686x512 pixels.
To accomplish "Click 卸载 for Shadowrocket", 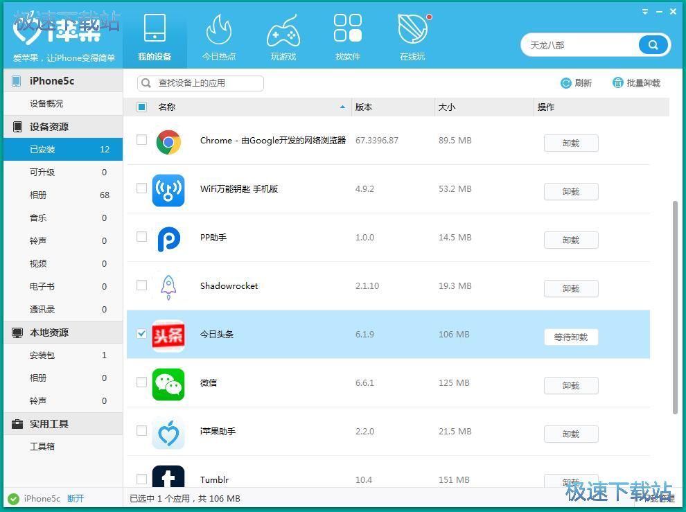I will point(571,289).
